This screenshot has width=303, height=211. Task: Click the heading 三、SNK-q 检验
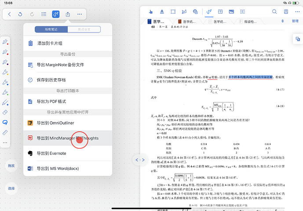pos(169,71)
